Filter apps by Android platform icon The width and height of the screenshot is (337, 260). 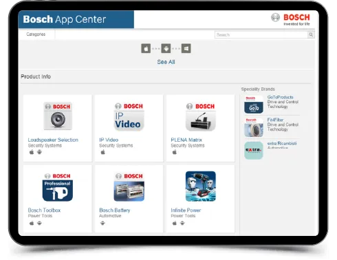click(166, 49)
